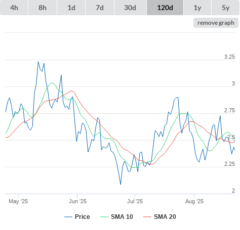The height and width of the screenshot is (230, 240).
Task: Switch chart to 30d range
Action: [130, 8]
